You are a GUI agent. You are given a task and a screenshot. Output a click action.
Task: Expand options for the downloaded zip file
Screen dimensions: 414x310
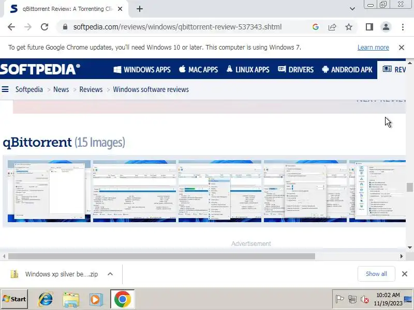coord(110,274)
